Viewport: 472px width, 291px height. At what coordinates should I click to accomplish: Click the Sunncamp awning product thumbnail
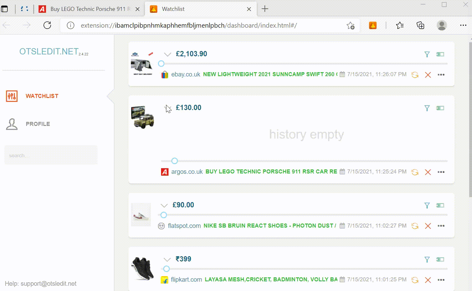[x=142, y=64]
